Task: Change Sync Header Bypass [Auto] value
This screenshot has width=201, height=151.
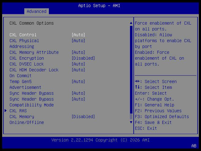Action: pyautogui.click(x=78, y=93)
